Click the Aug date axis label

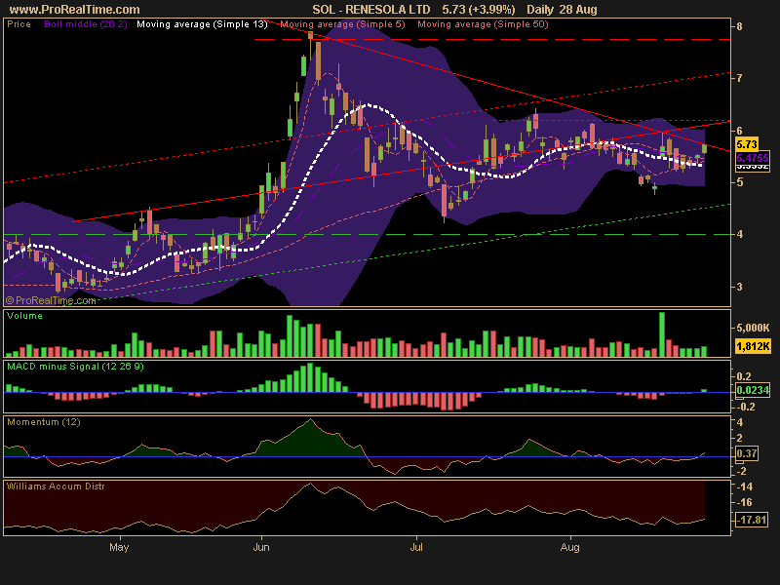(x=569, y=547)
